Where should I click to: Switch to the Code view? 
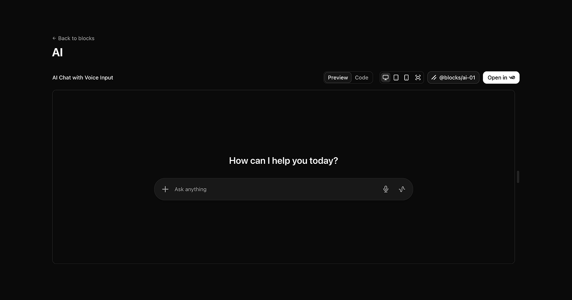(361, 77)
